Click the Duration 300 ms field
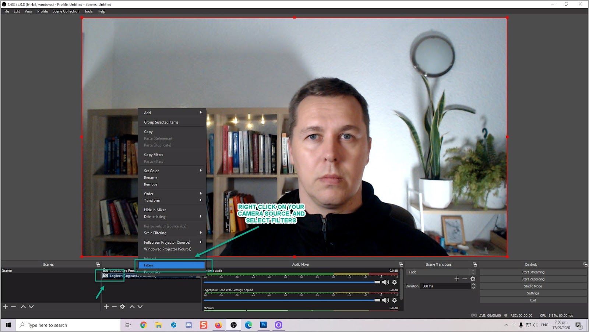 pyautogui.click(x=445, y=286)
